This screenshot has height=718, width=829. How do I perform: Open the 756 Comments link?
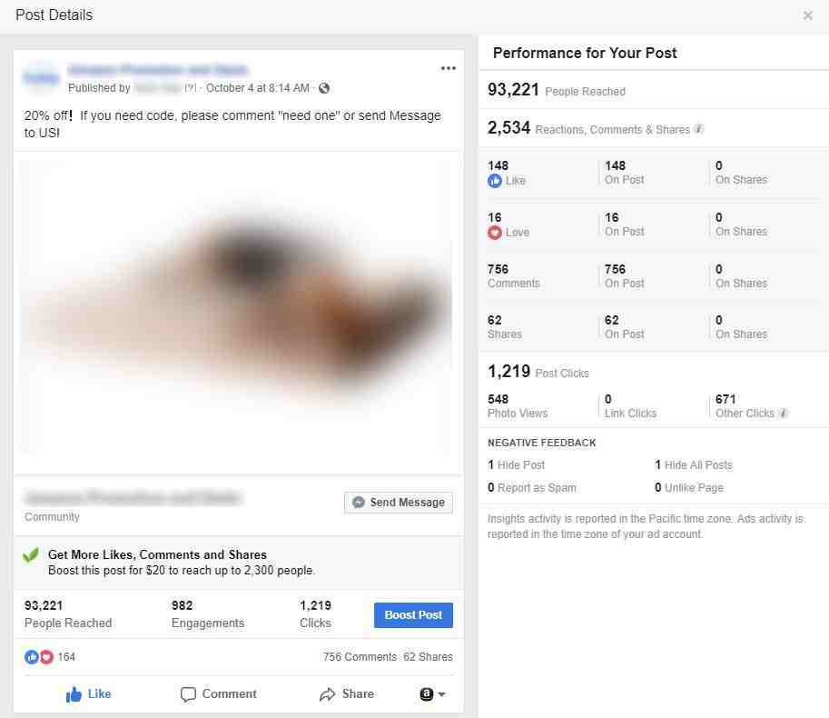[x=360, y=656]
